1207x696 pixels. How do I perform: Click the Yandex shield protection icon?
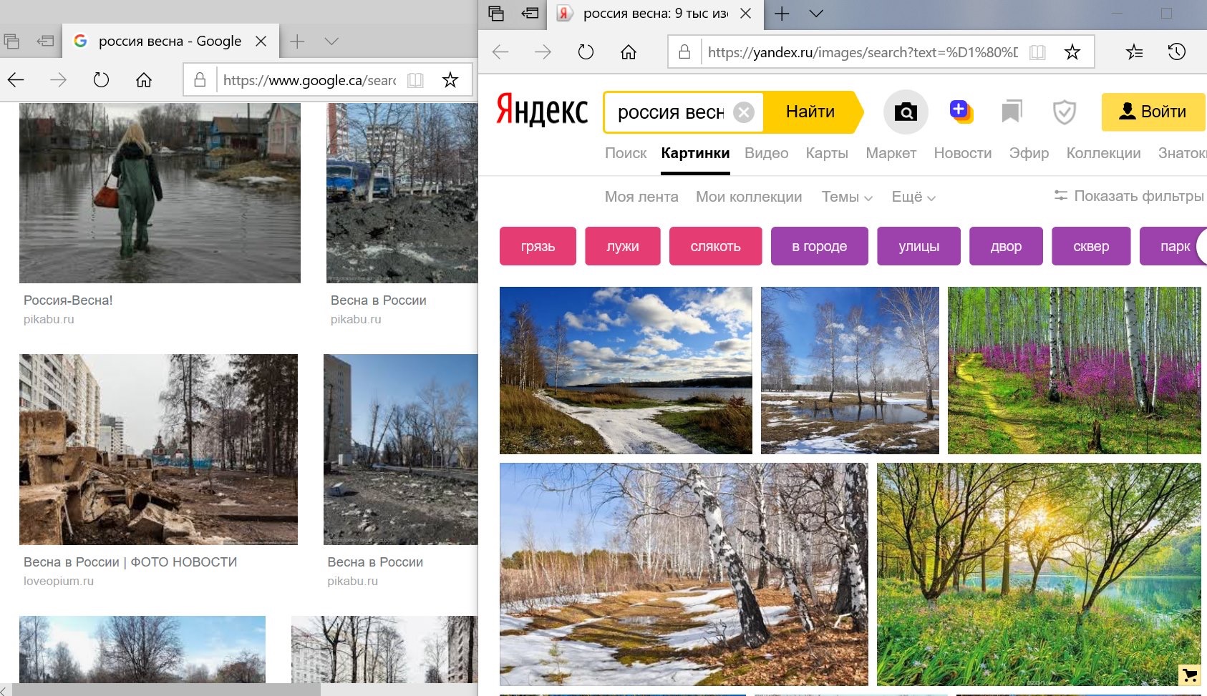pos(1064,112)
